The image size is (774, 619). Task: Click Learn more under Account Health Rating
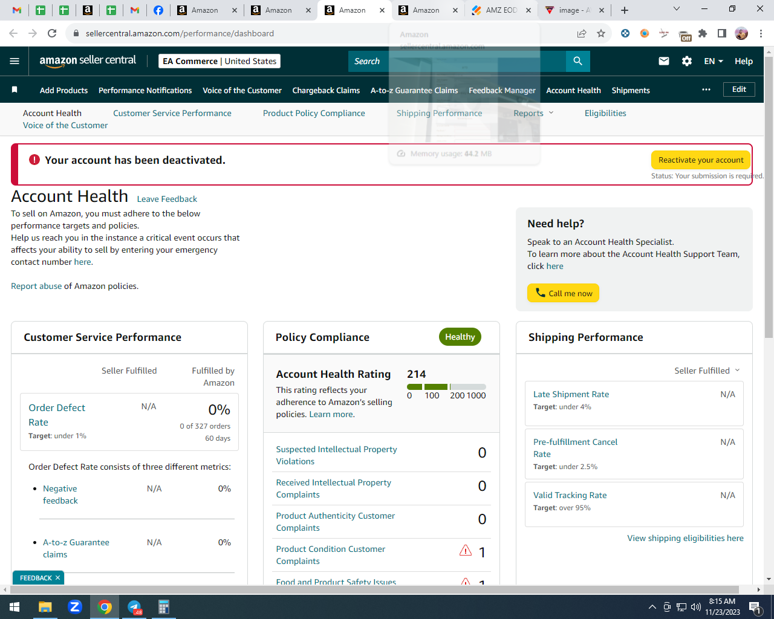pyautogui.click(x=331, y=414)
